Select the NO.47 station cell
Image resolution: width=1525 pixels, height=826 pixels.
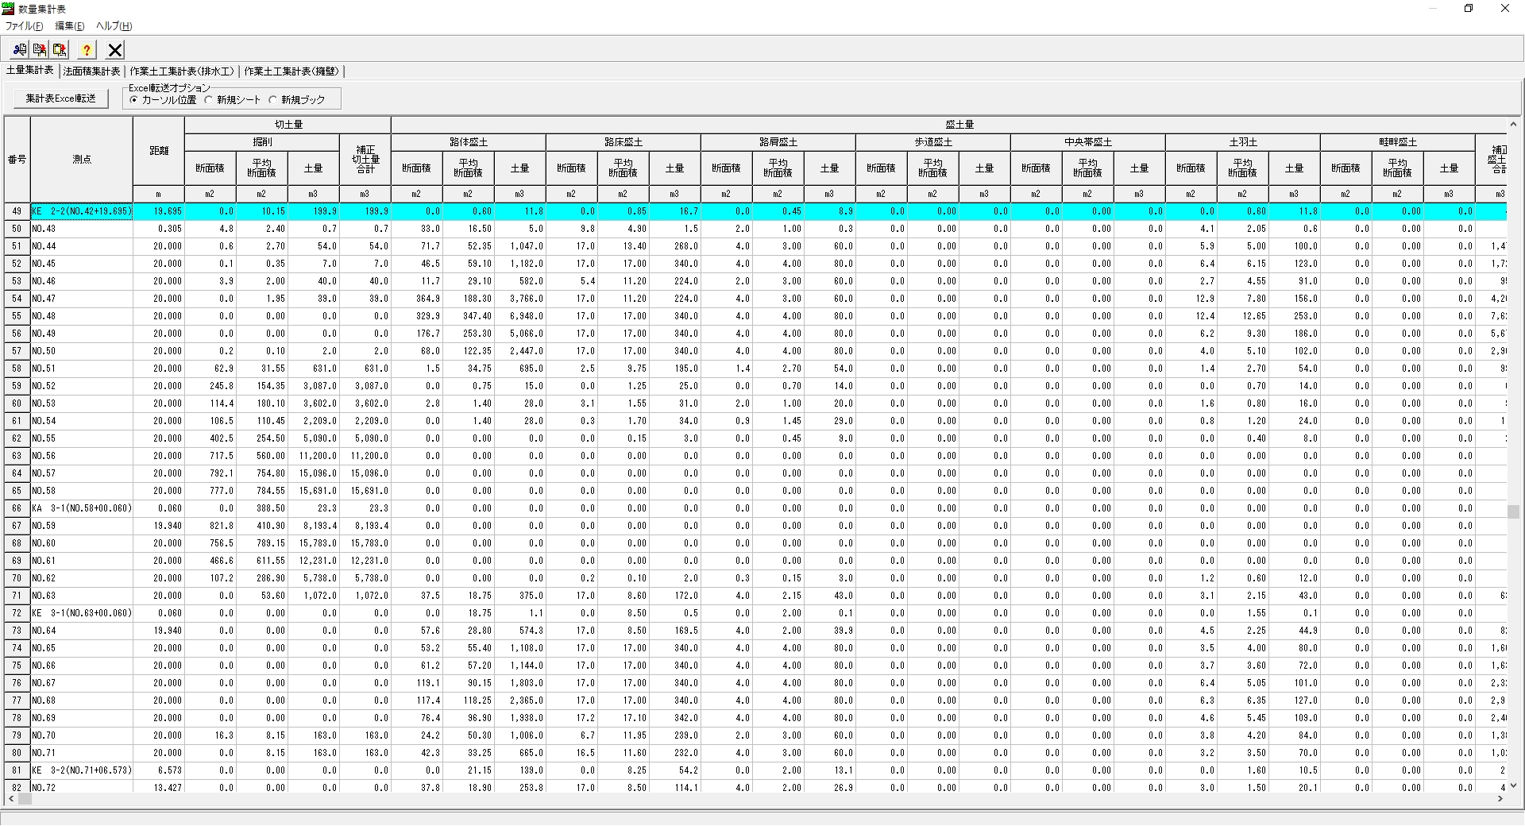pos(82,299)
